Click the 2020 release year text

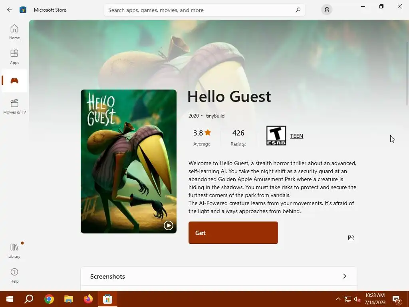(194, 116)
